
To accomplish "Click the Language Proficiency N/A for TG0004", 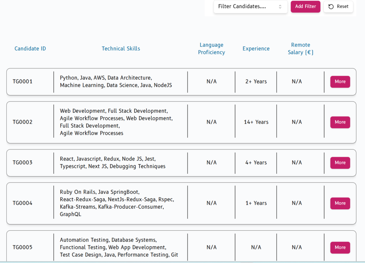I will coord(212,203).
